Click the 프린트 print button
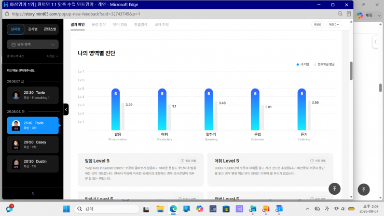The width and height of the screenshot is (384, 216). point(318,24)
